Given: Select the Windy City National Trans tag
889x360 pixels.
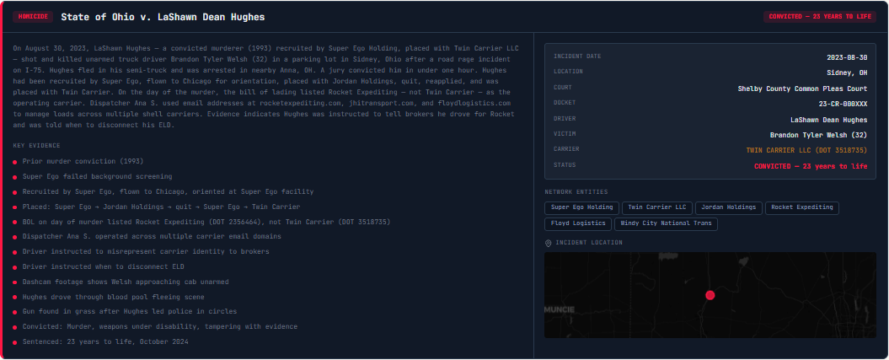Looking at the screenshot, I should tap(666, 224).
